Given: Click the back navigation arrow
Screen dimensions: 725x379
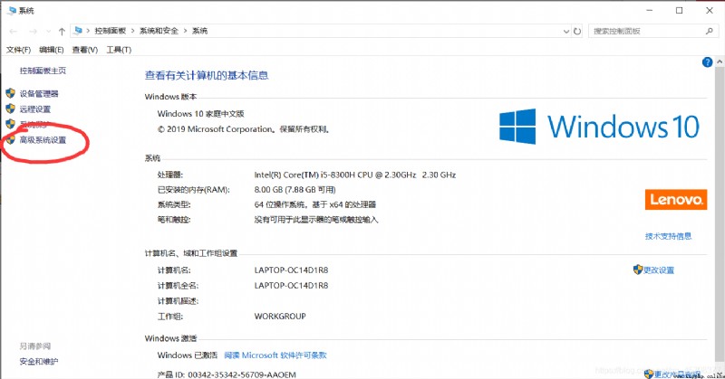Looking at the screenshot, I should pos(14,32).
